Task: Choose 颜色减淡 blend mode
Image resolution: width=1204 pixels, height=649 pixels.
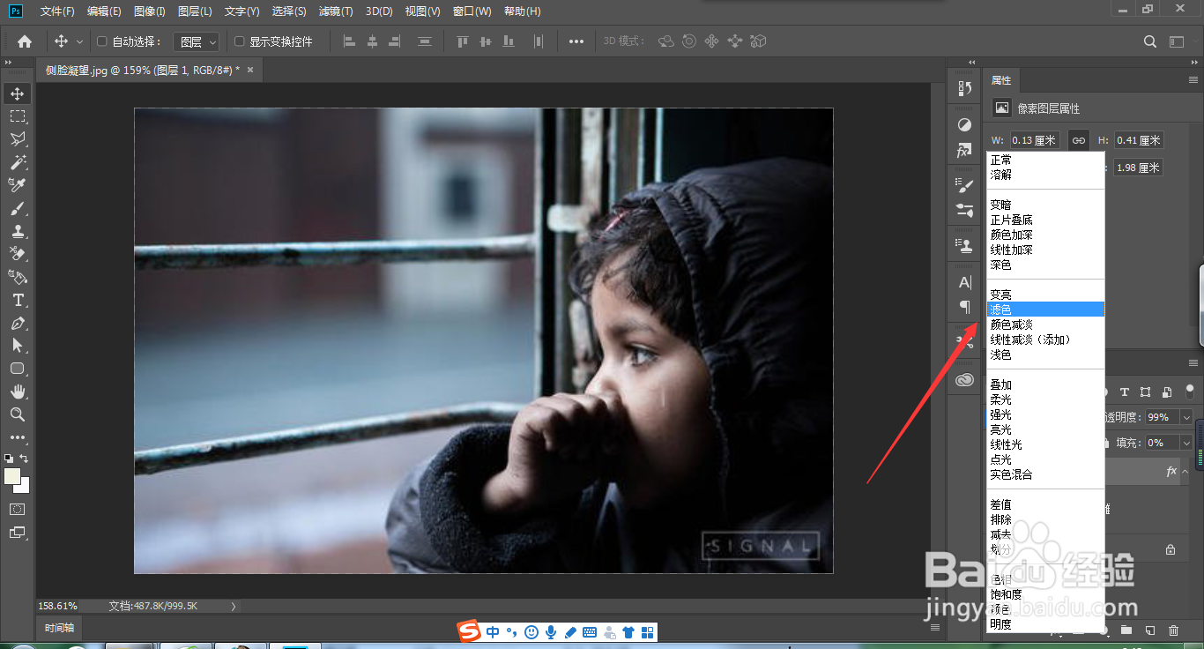Action: click(1045, 324)
